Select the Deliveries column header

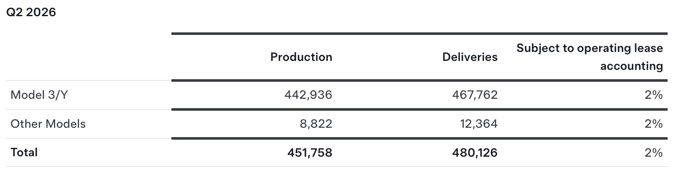[470, 57]
